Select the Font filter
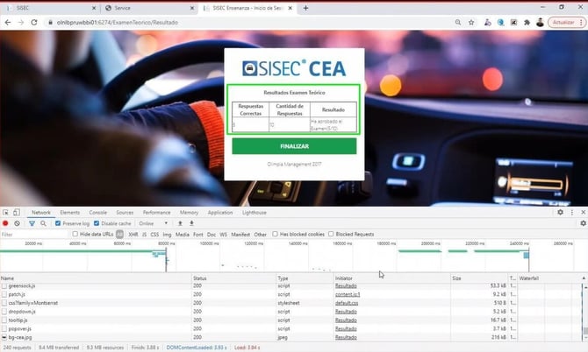 (198, 235)
